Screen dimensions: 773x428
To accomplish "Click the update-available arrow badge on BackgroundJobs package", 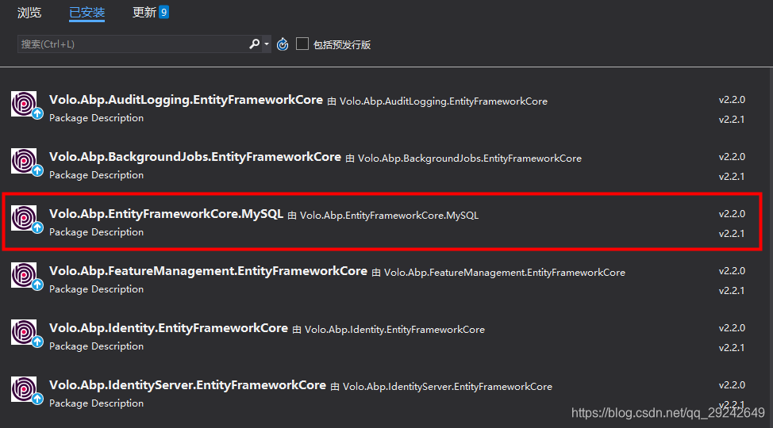I will click(37, 171).
